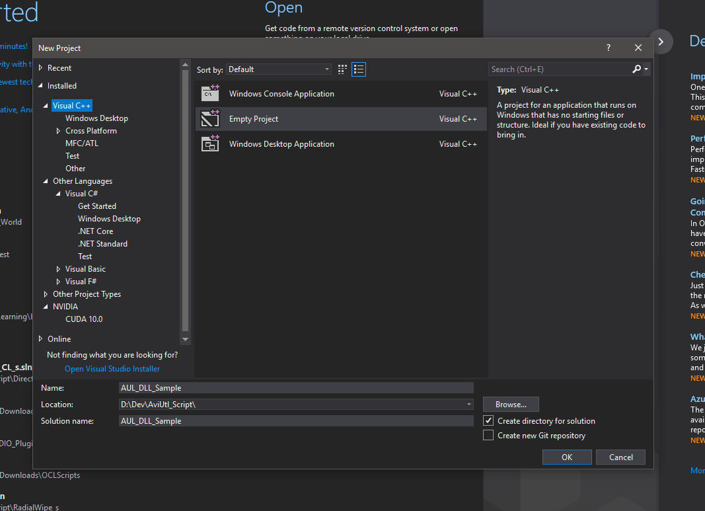Click the Browse button
This screenshot has height=511, width=705.
click(509, 404)
